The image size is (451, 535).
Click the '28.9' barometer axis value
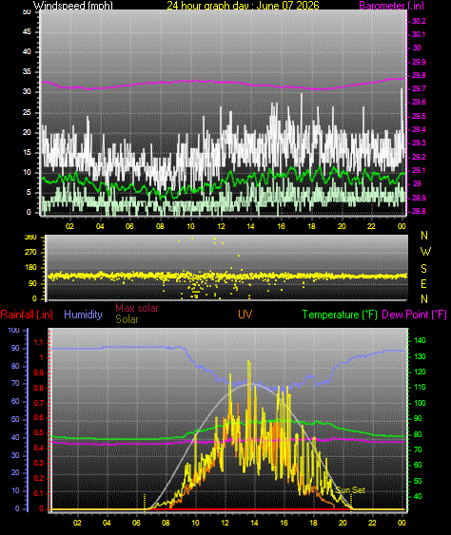tap(419, 198)
